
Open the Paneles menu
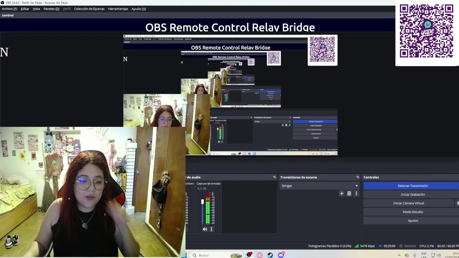pyautogui.click(x=51, y=9)
